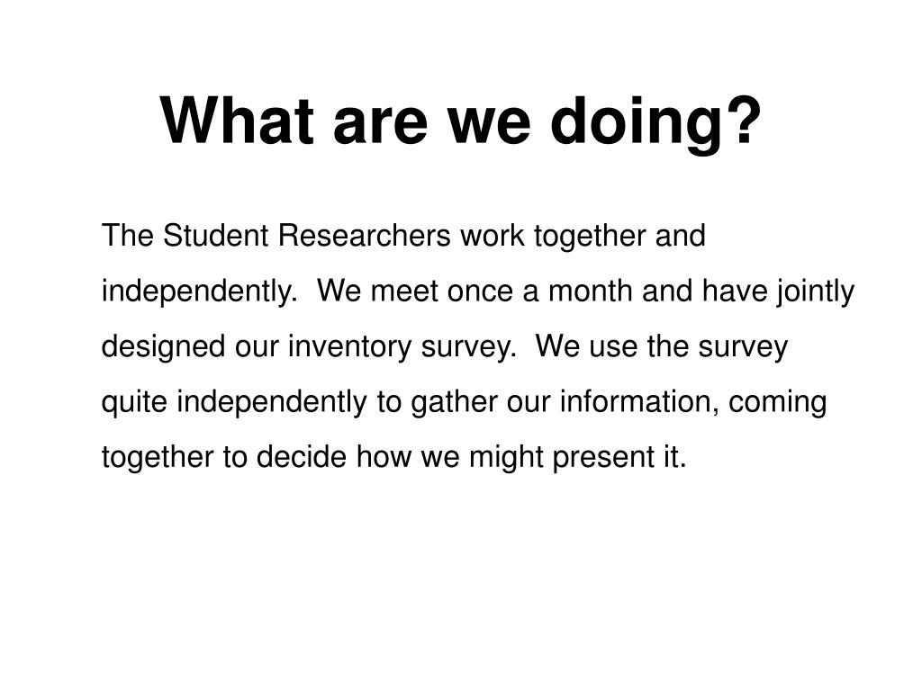Click the word 'coming' ending the fourth line
922x691 pixels.
[x=777, y=403]
